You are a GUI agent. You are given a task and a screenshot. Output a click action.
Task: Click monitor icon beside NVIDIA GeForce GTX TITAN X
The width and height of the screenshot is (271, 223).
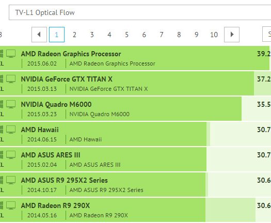pos(11,79)
